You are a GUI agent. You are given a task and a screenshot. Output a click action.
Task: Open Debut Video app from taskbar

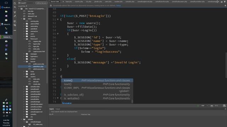(6, 24)
